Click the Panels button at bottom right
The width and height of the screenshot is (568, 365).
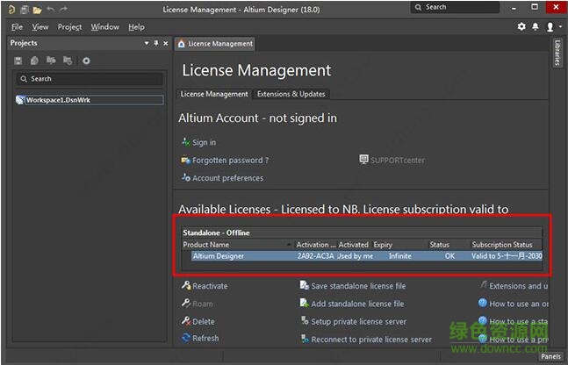(550, 356)
